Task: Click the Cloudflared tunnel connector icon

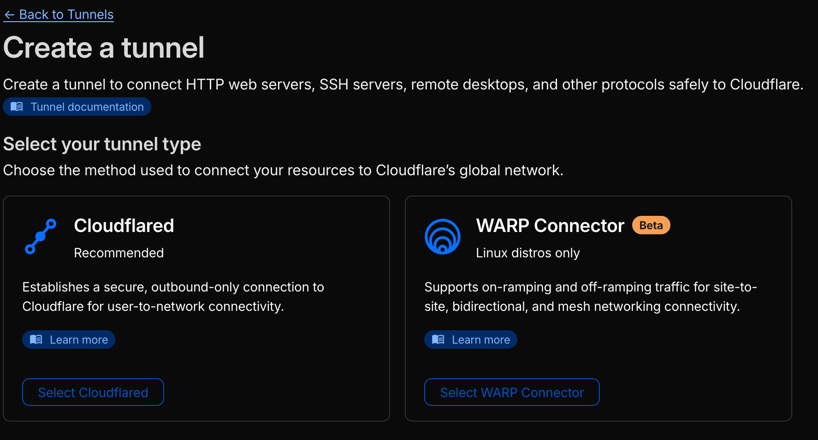Action: point(41,237)
